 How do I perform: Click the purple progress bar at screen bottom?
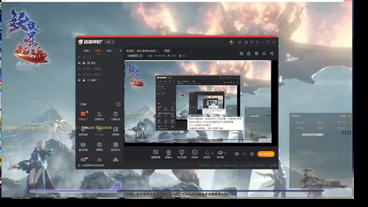pos(177,191)
